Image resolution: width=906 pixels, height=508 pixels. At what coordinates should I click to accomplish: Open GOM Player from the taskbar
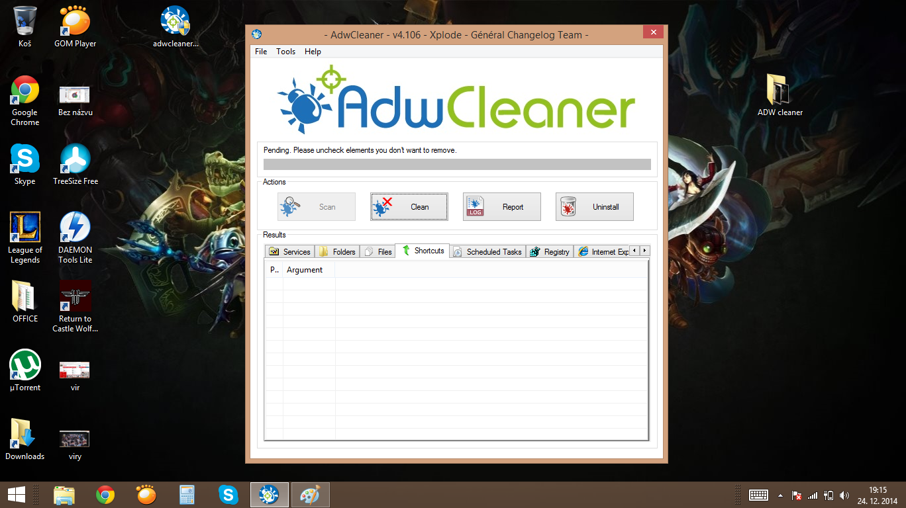pyautogui.click(x=146, y=495)
